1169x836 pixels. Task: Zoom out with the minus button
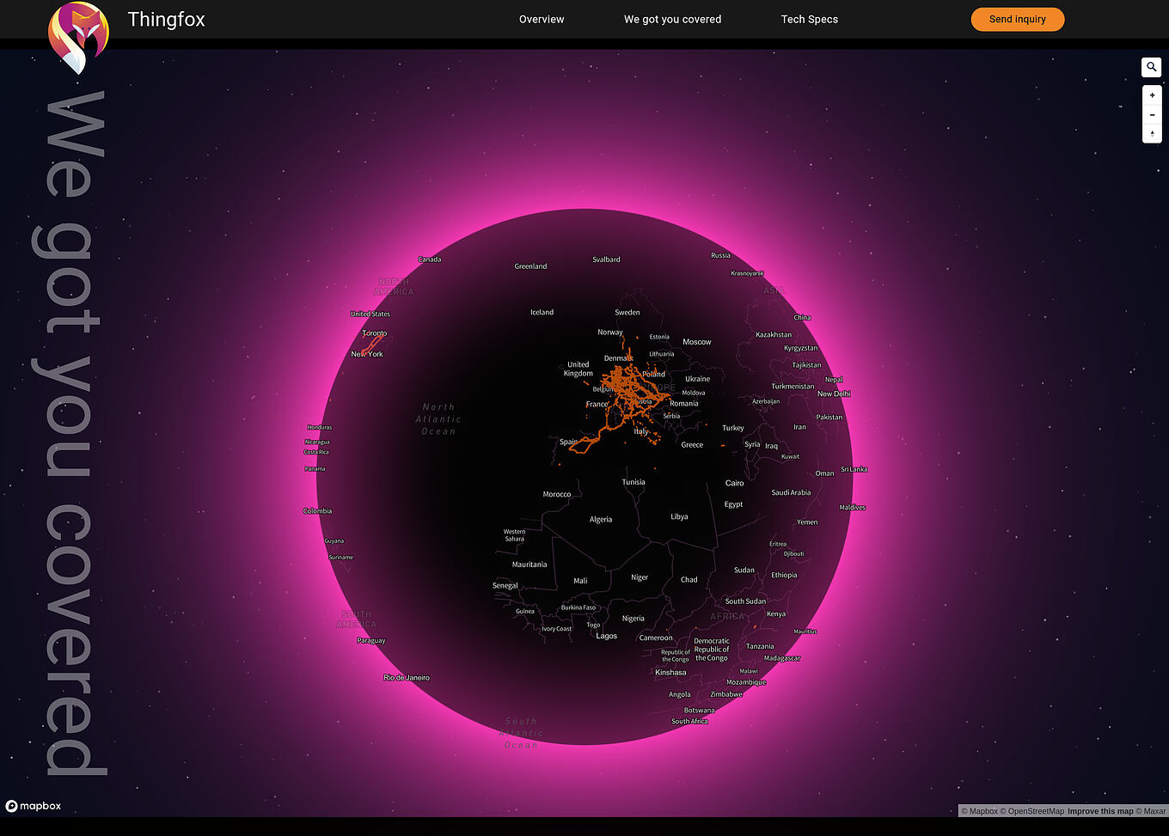click(x=1152, y=115)
